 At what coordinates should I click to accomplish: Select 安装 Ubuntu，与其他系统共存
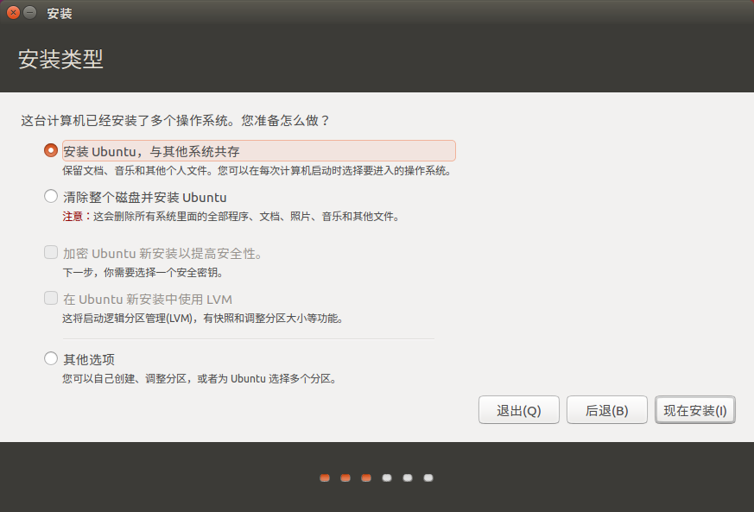50,149
